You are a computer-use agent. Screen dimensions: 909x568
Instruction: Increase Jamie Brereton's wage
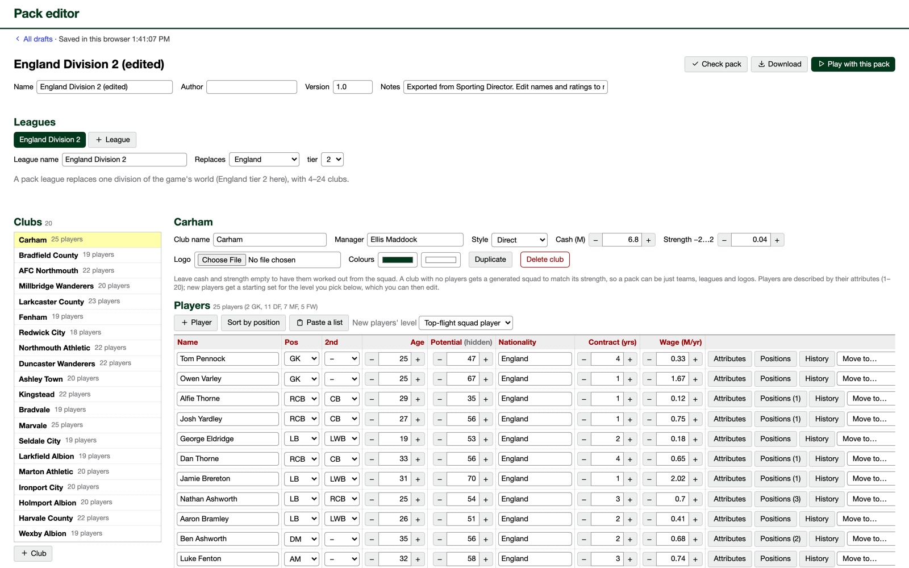(695, 479)
